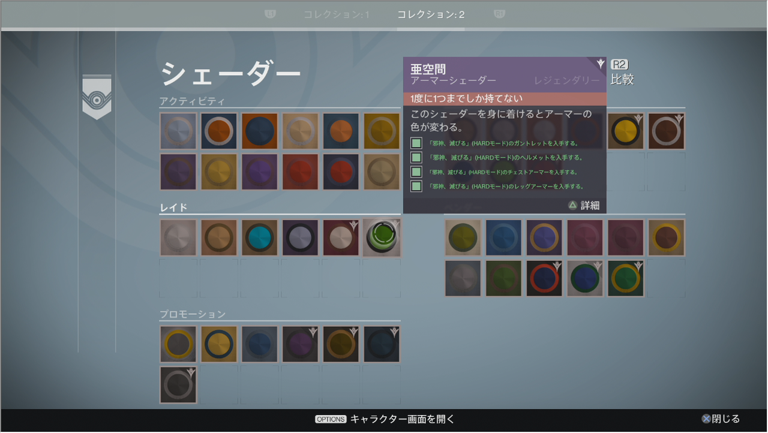Click the 1度に1つまでしか持てない warning bar
The image size is (768, 433).
click(x=505, y=99)
